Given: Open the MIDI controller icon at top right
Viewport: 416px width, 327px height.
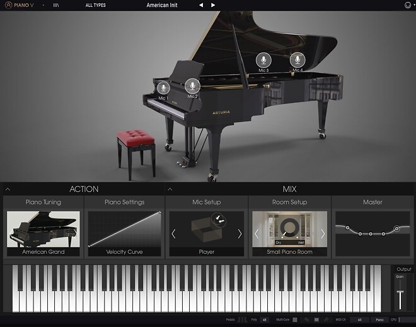Looking at the screenshot, I should [x=408, y=5].
